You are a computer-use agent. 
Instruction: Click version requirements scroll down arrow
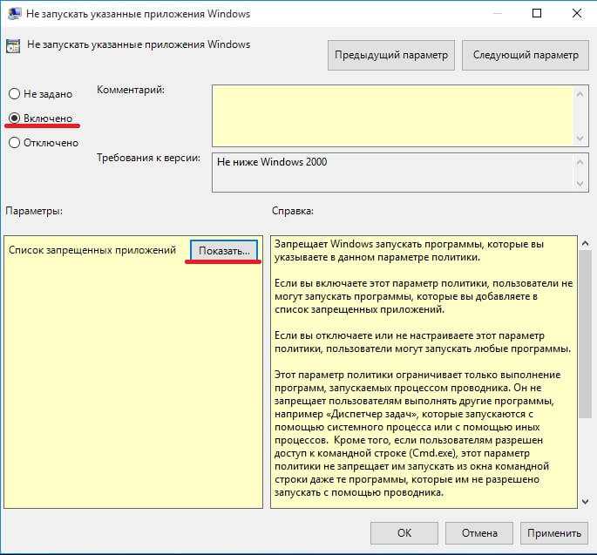click(580, 184)
